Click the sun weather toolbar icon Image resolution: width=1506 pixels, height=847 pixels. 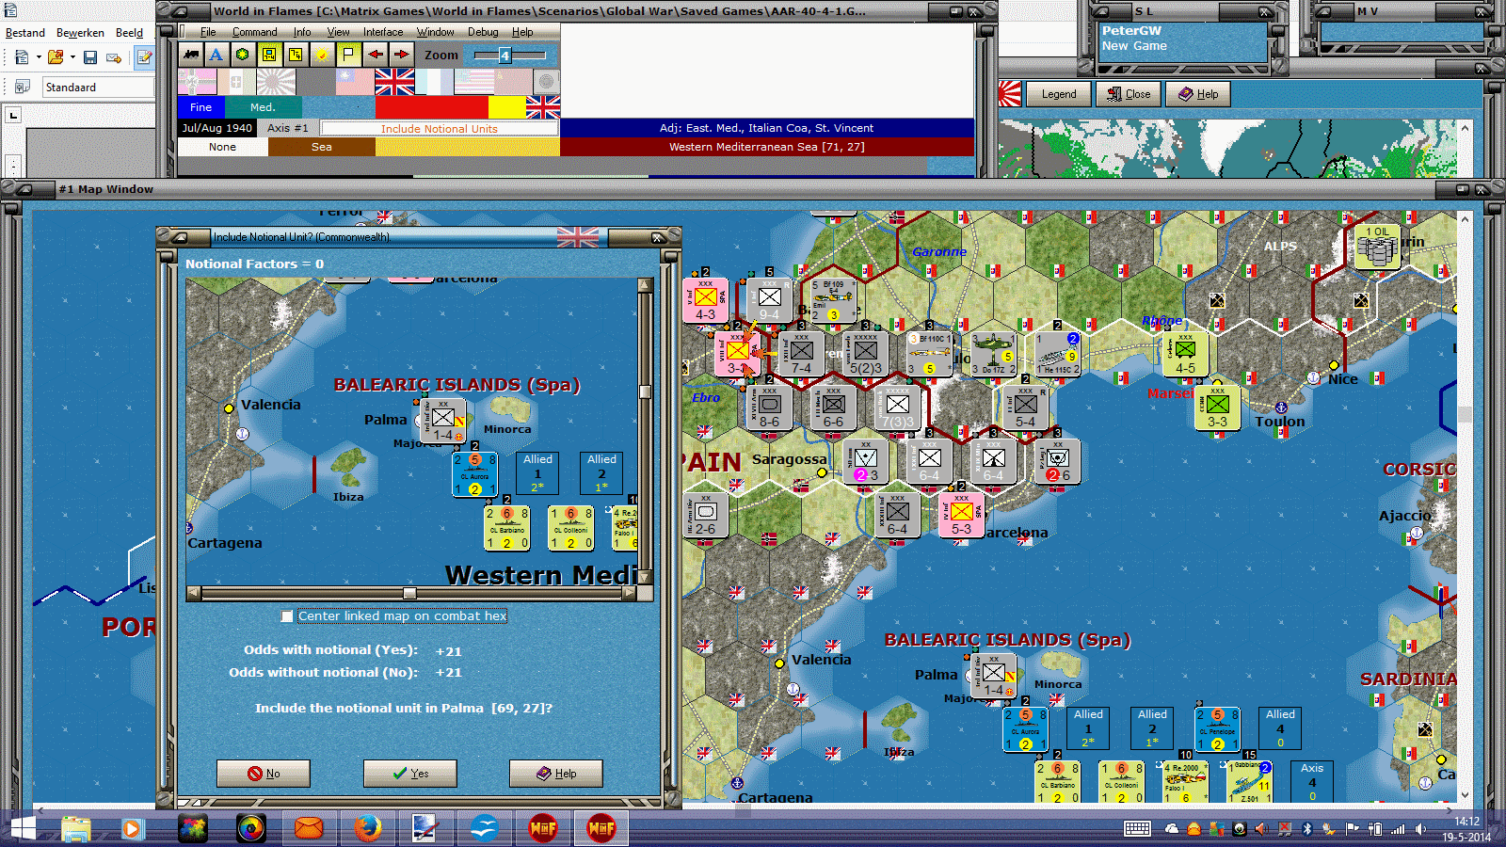[x=322, y=55]
